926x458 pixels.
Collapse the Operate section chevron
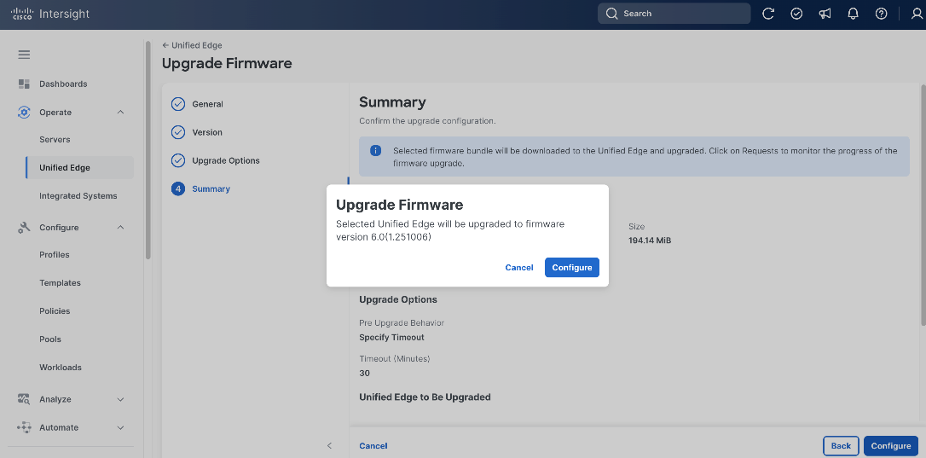120,113
